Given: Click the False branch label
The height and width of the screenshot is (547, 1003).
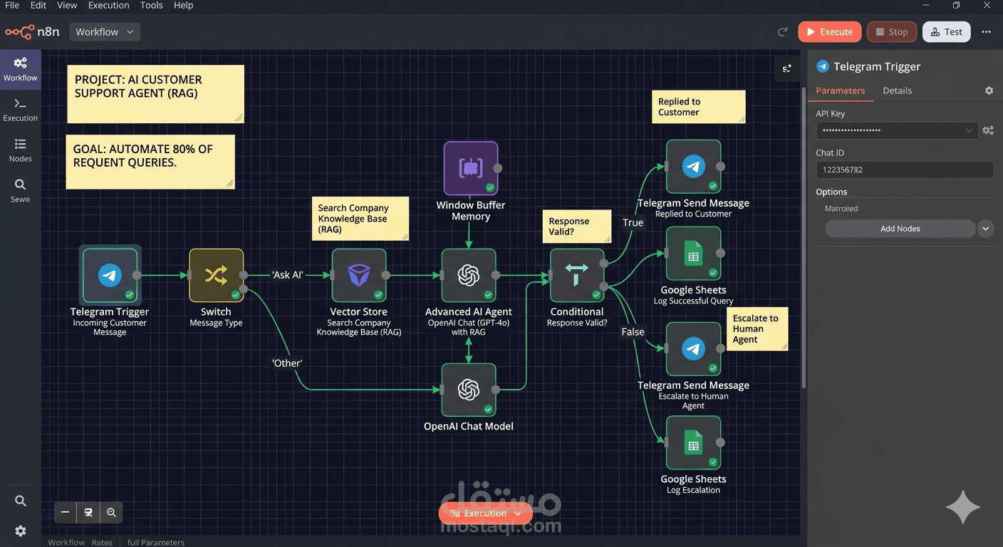Looking at the screenshot, I should tap(633, 332).
